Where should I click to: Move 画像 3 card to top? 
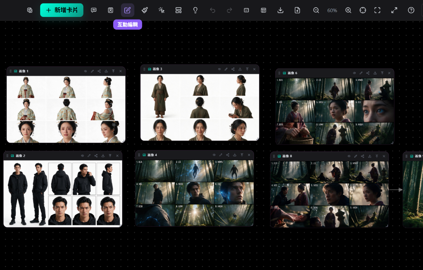tap(247, 69)
